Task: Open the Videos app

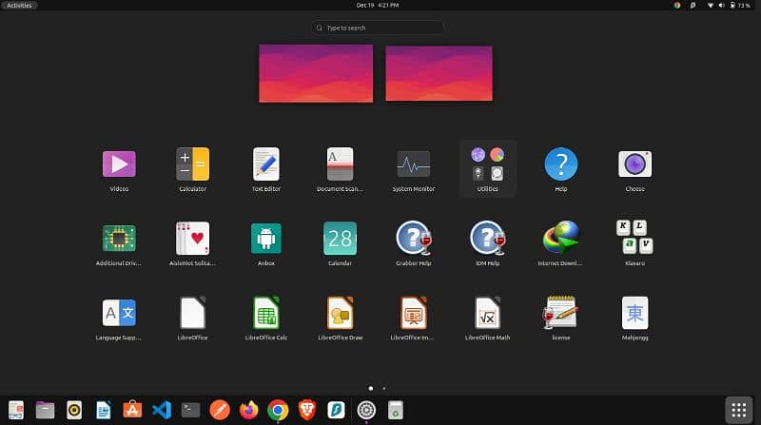Action: [x=119, y=164]
